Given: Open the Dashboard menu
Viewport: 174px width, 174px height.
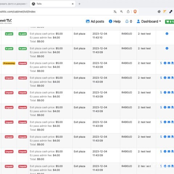Looking at the screenshot, I should point(149,21).
